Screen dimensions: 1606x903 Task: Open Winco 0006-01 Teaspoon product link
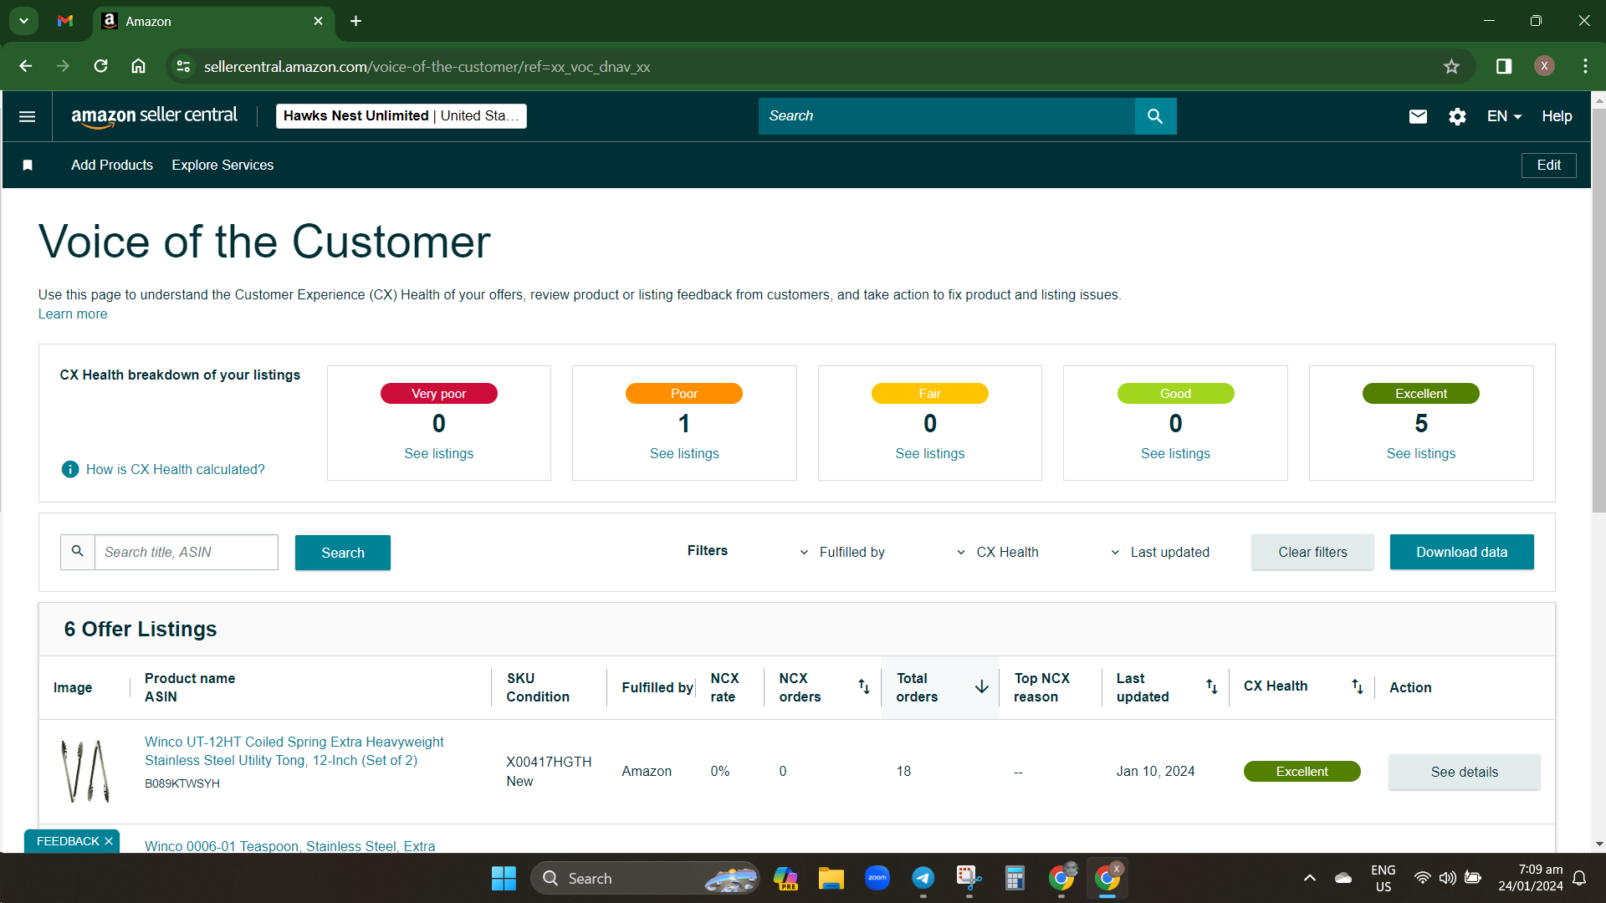coord(289,846)
